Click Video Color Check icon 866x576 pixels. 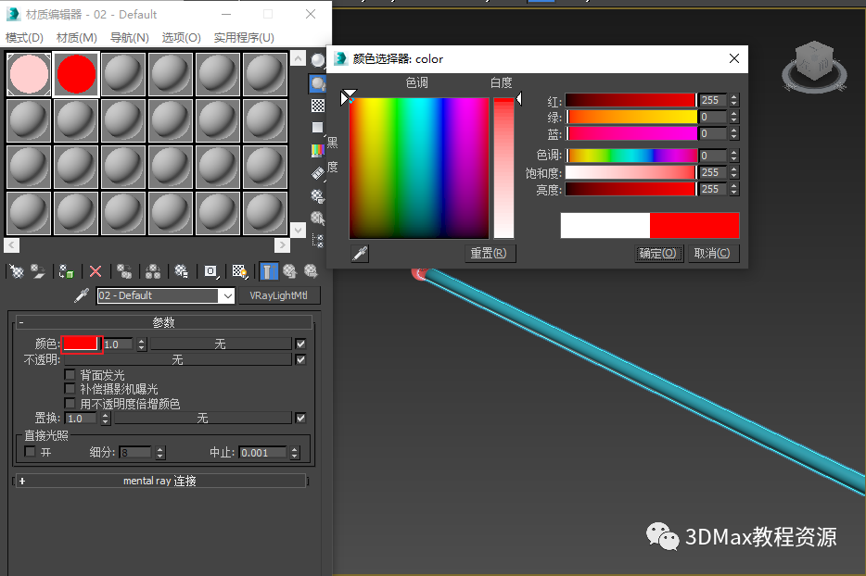click(x=318, y=150)
